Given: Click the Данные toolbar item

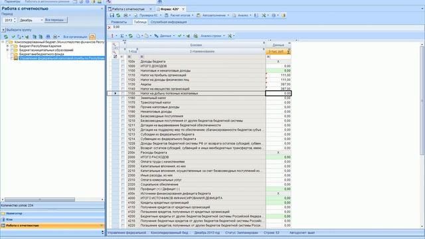Looking at the screenshot, I should pos(164,36).
